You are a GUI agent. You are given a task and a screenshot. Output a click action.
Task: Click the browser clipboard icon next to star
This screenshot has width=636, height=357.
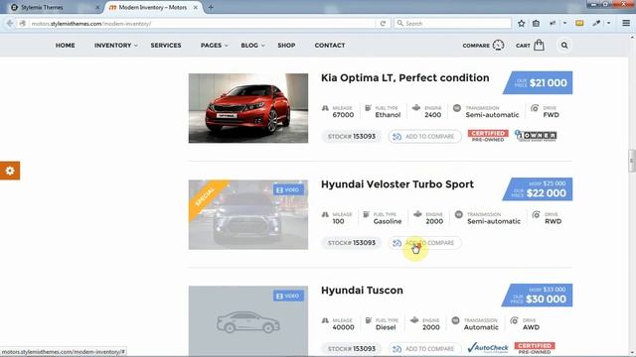536,24
